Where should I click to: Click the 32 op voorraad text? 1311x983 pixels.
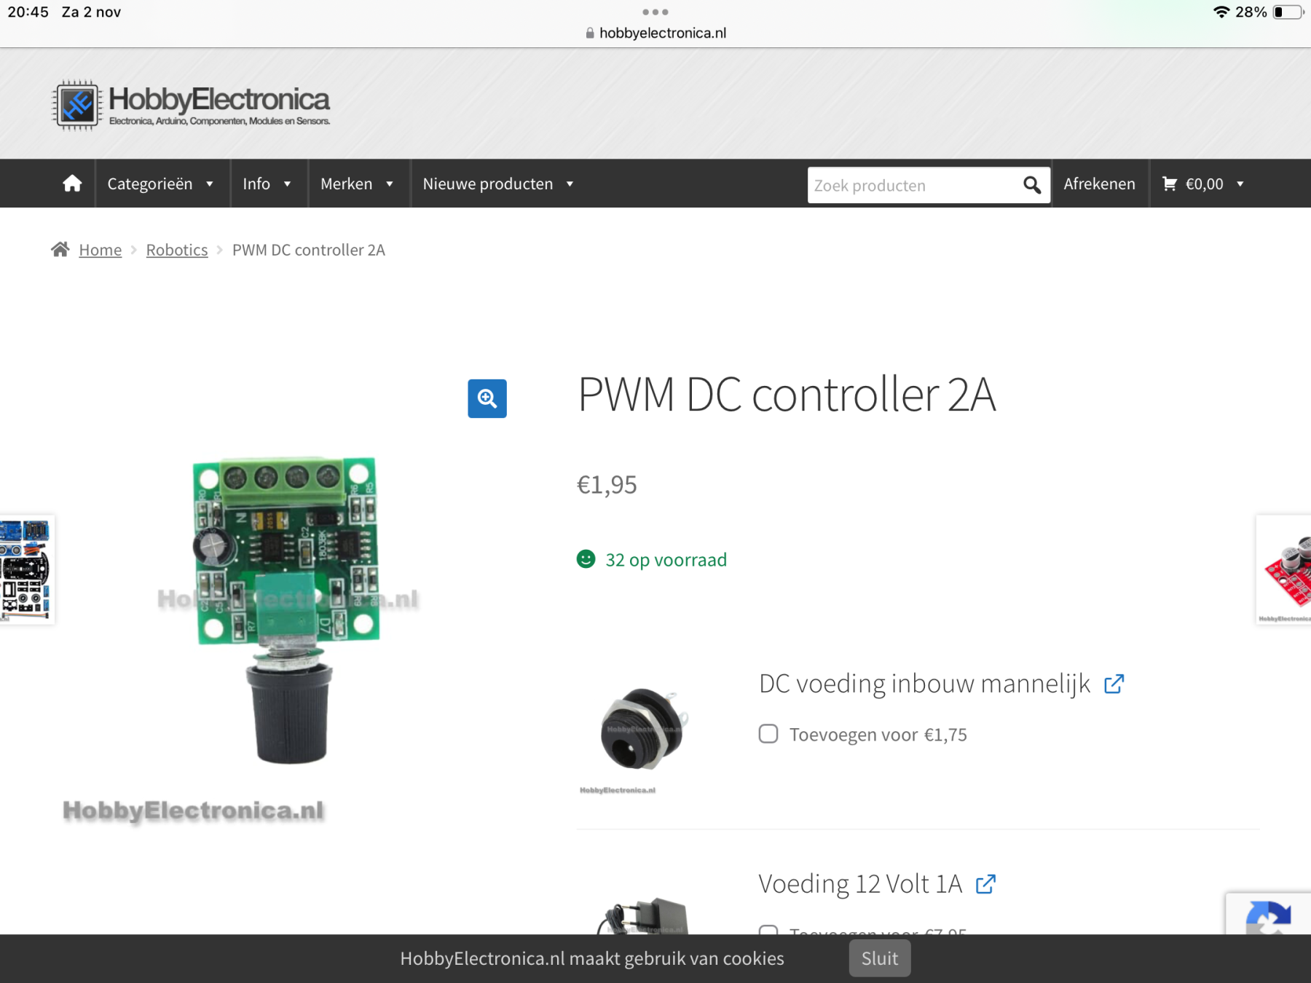(666, 559)
